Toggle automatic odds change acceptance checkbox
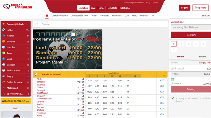The width and height of the screenshot is (211, 118). [173, 98]
